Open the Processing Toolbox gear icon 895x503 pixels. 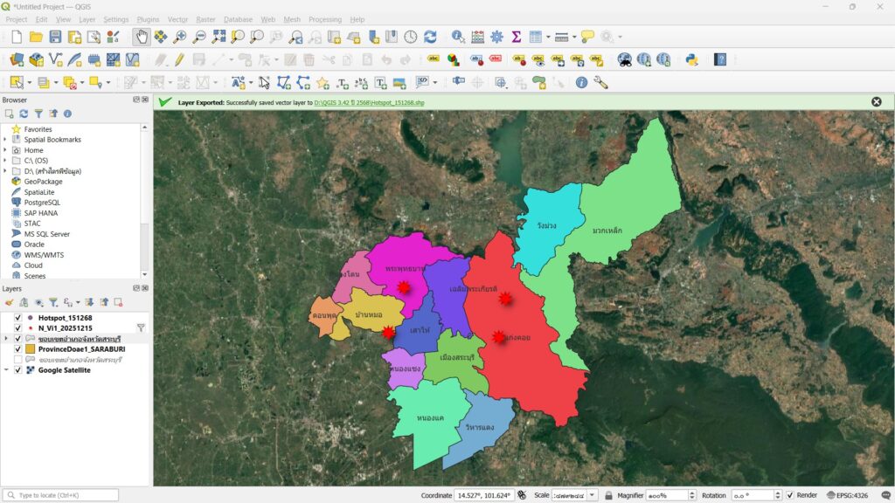(496, 37)
